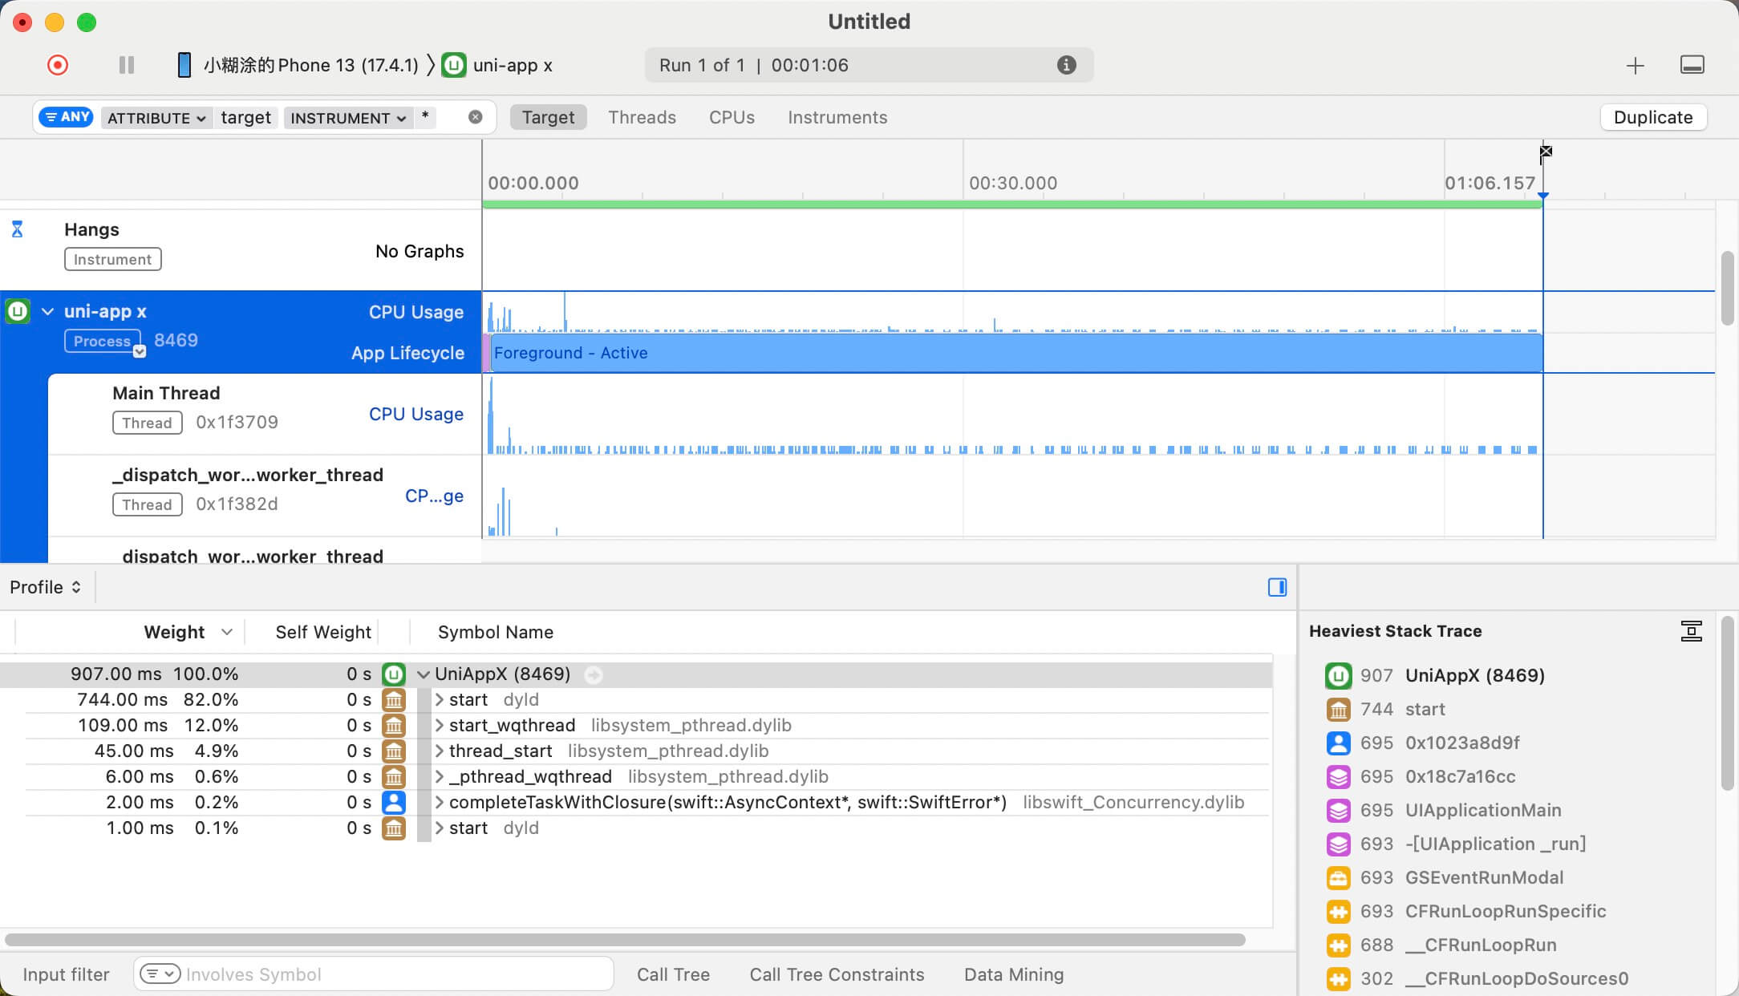Switch to the Instruments tab
Viewport: 1739px width, 996px height.
837,117
